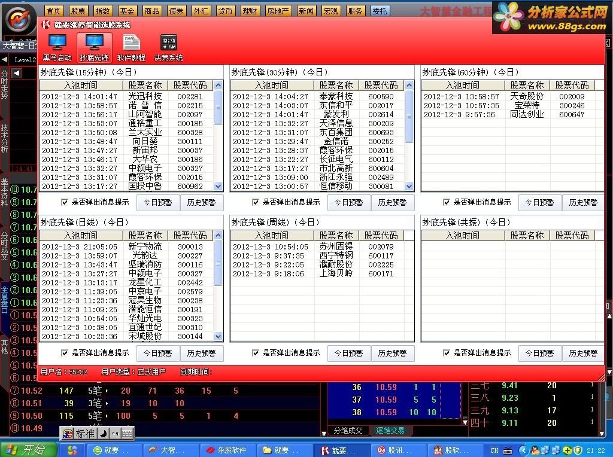Image resolution: width=613 pixels, height=457 pixels.
Task: Click 历史预警 button under 15分钟 panel
Action: tap(201, 202)
